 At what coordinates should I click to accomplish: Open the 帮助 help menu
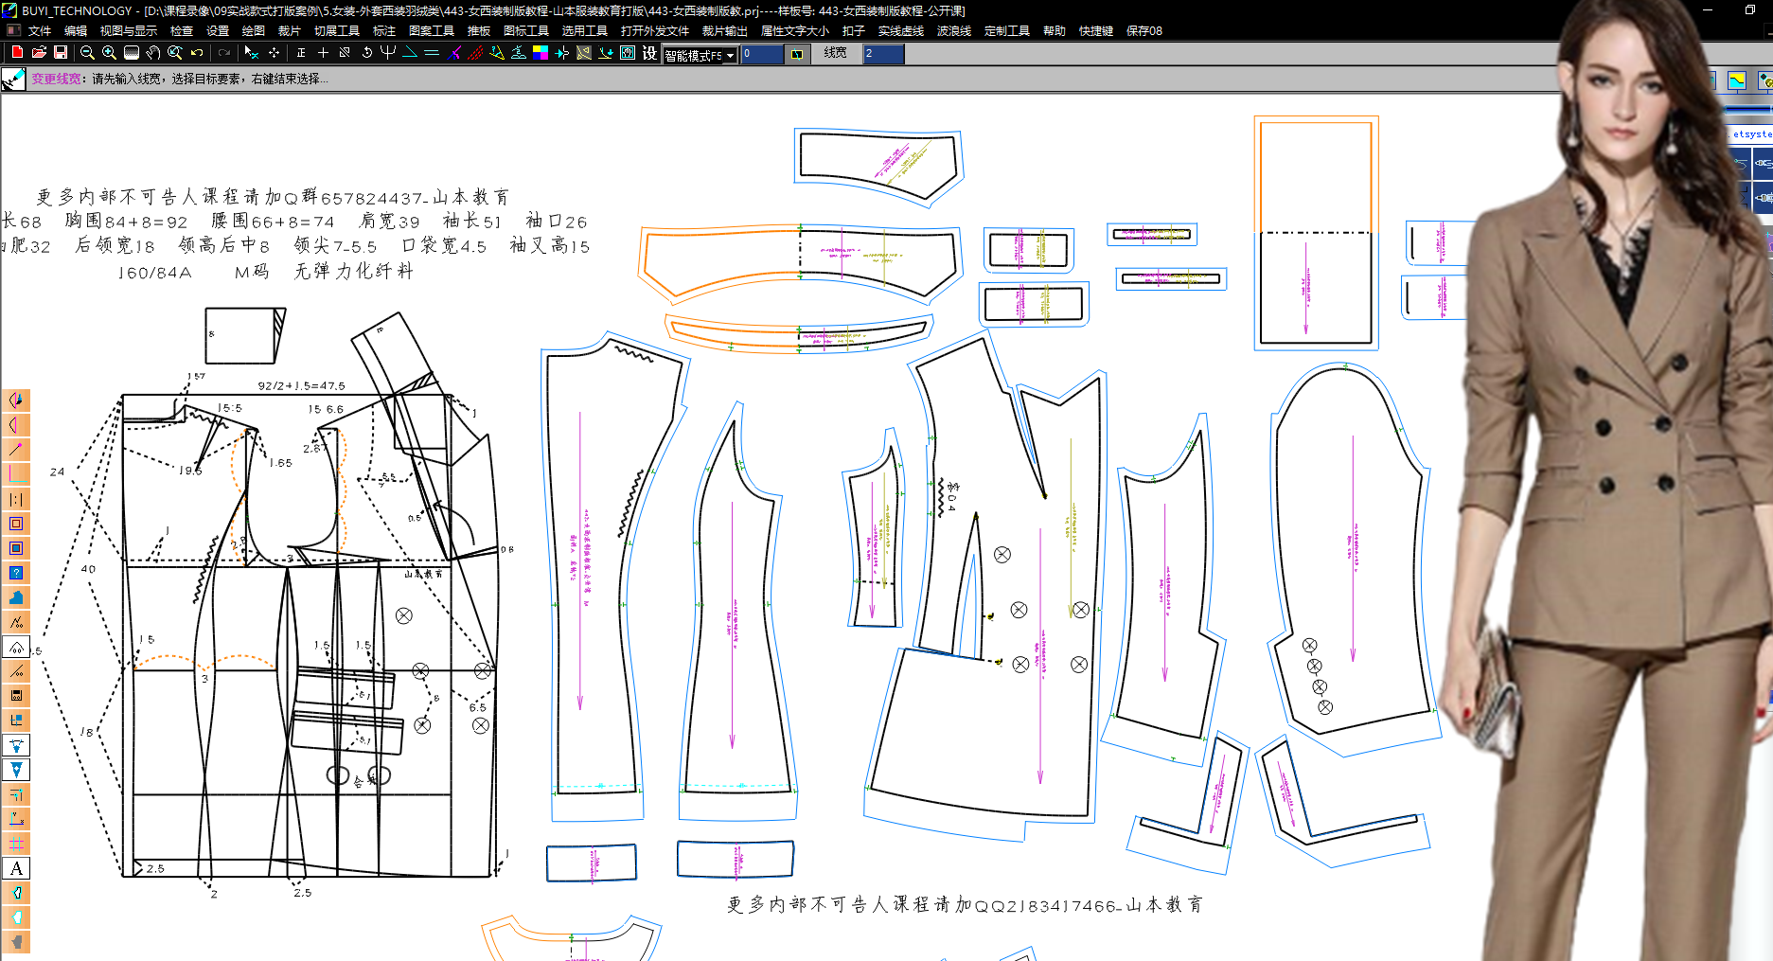coord(1054,29)
